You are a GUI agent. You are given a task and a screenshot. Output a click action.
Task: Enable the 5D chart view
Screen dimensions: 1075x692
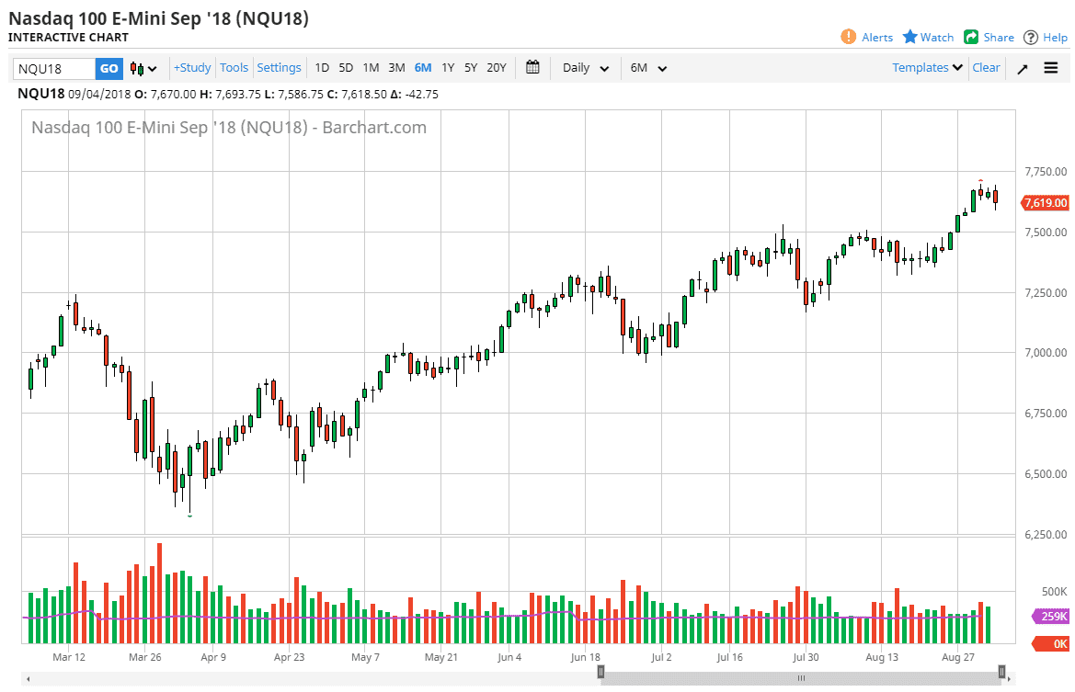tap(346, 67)
